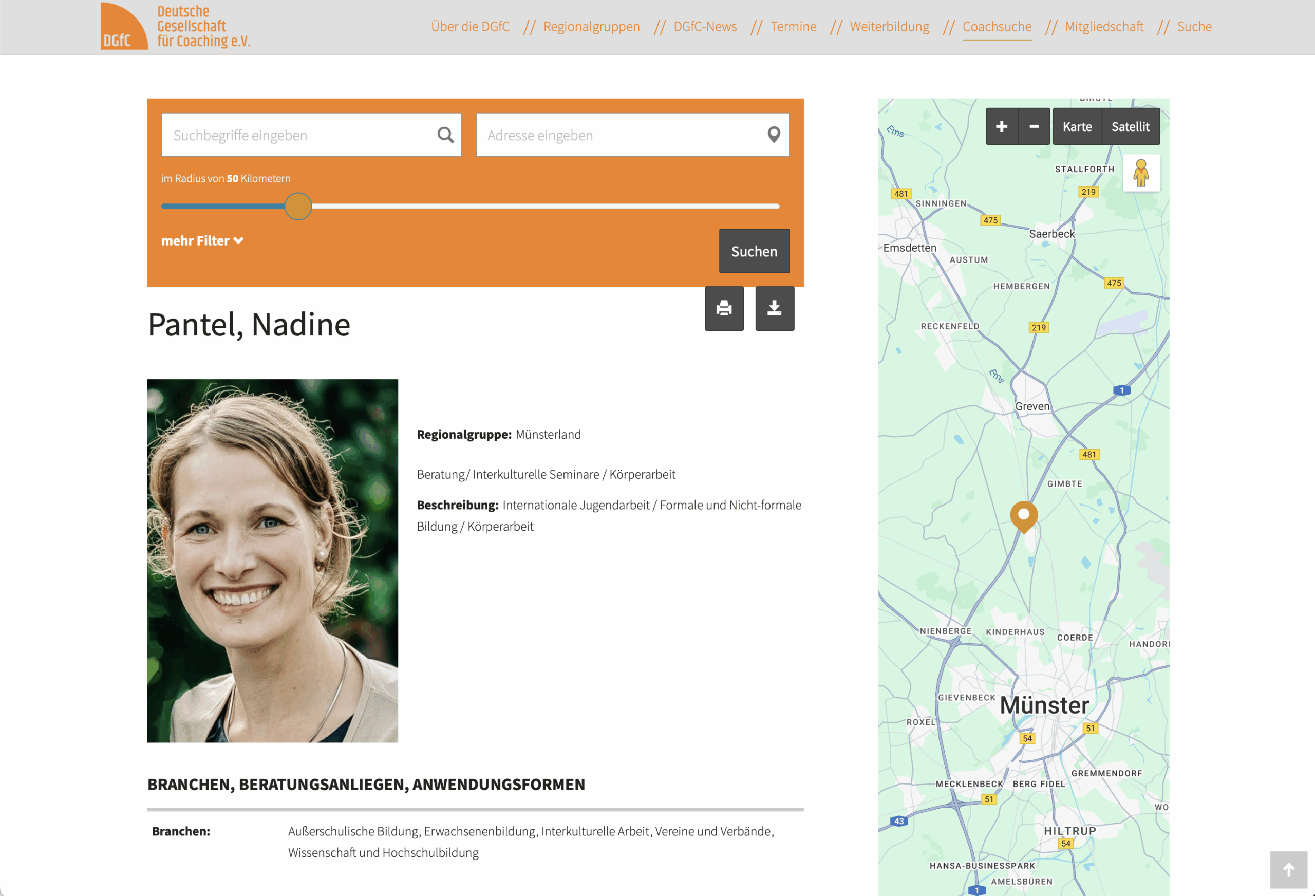1315x896 pixels.
Task: Navigate to the Weiterbildung section
Action: 889,26
